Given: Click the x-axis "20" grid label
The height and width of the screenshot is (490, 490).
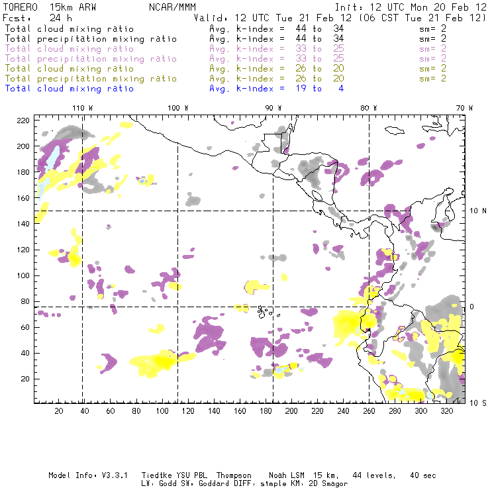Looking at the screenshot, I should click(59, 411).
